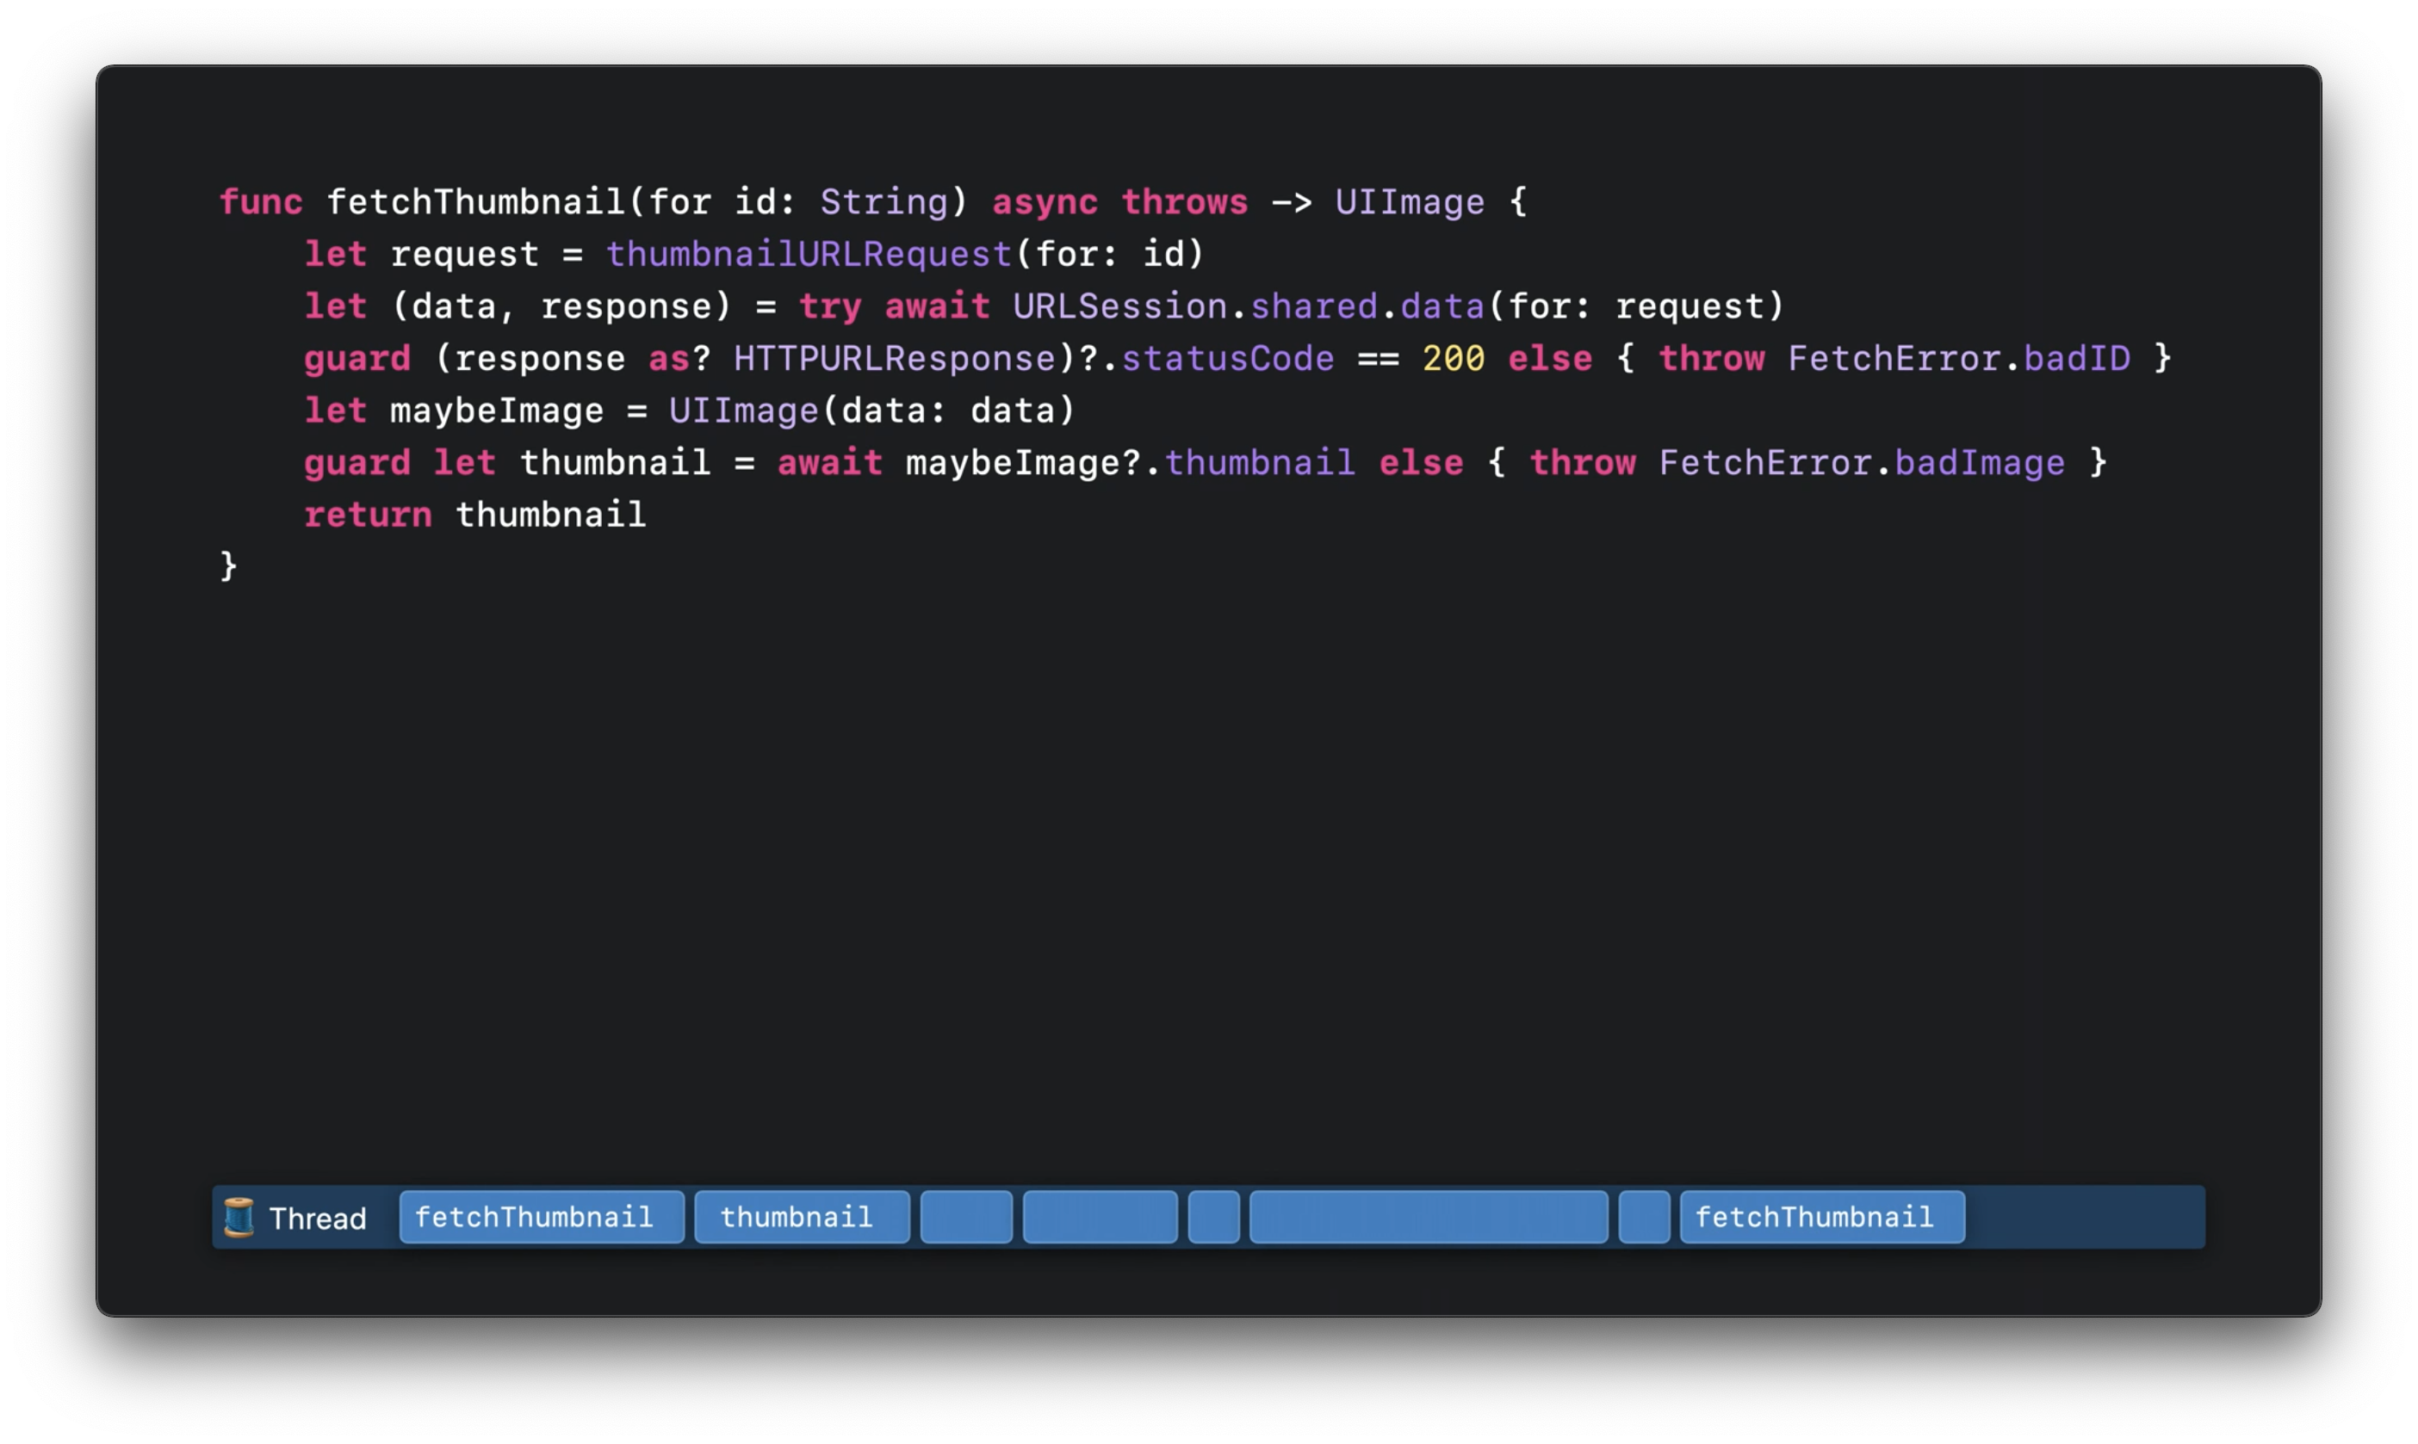The image size is (2418, 1444).
Task: Select the last fetchThumbnail block in the timeline
Action: [1821, 1216]
